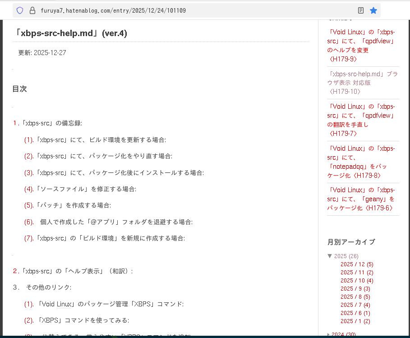The height and width of the screenshot is (338, 410).
Task: Open item (6) @アプリ フォルダを退避する場合
Action: [x=109, y=222]
